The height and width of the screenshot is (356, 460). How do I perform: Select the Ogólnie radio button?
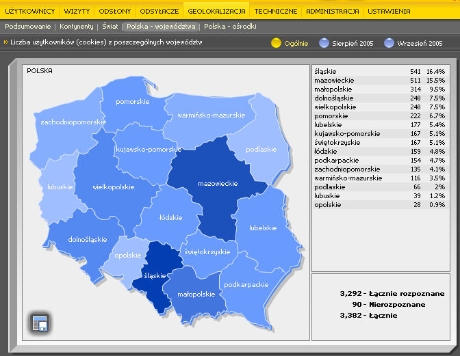(x=276, y=43)
